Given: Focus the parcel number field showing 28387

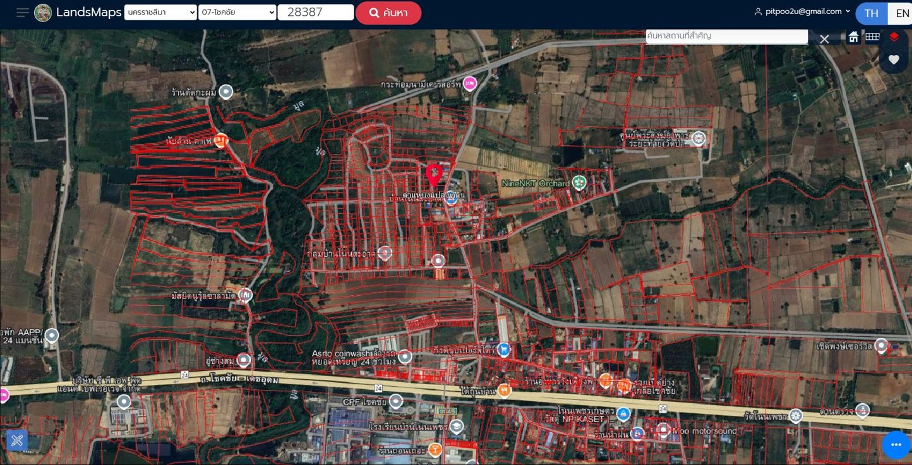Looking at the screenshot, I should (315, 13).
